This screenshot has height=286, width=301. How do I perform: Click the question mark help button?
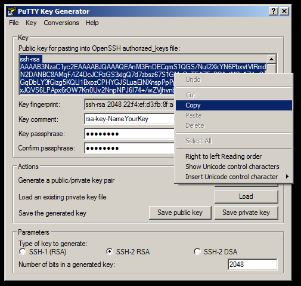[x=274, y=11]
